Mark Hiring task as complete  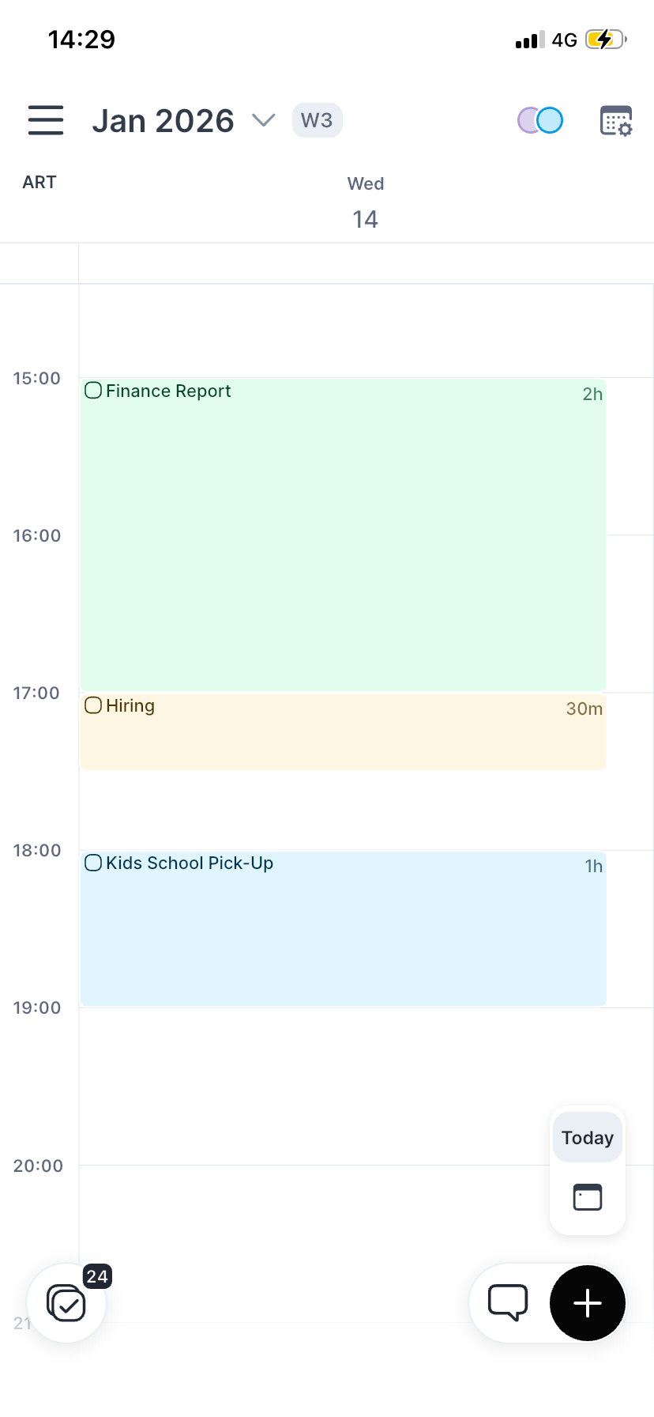(x=93, y=705)
